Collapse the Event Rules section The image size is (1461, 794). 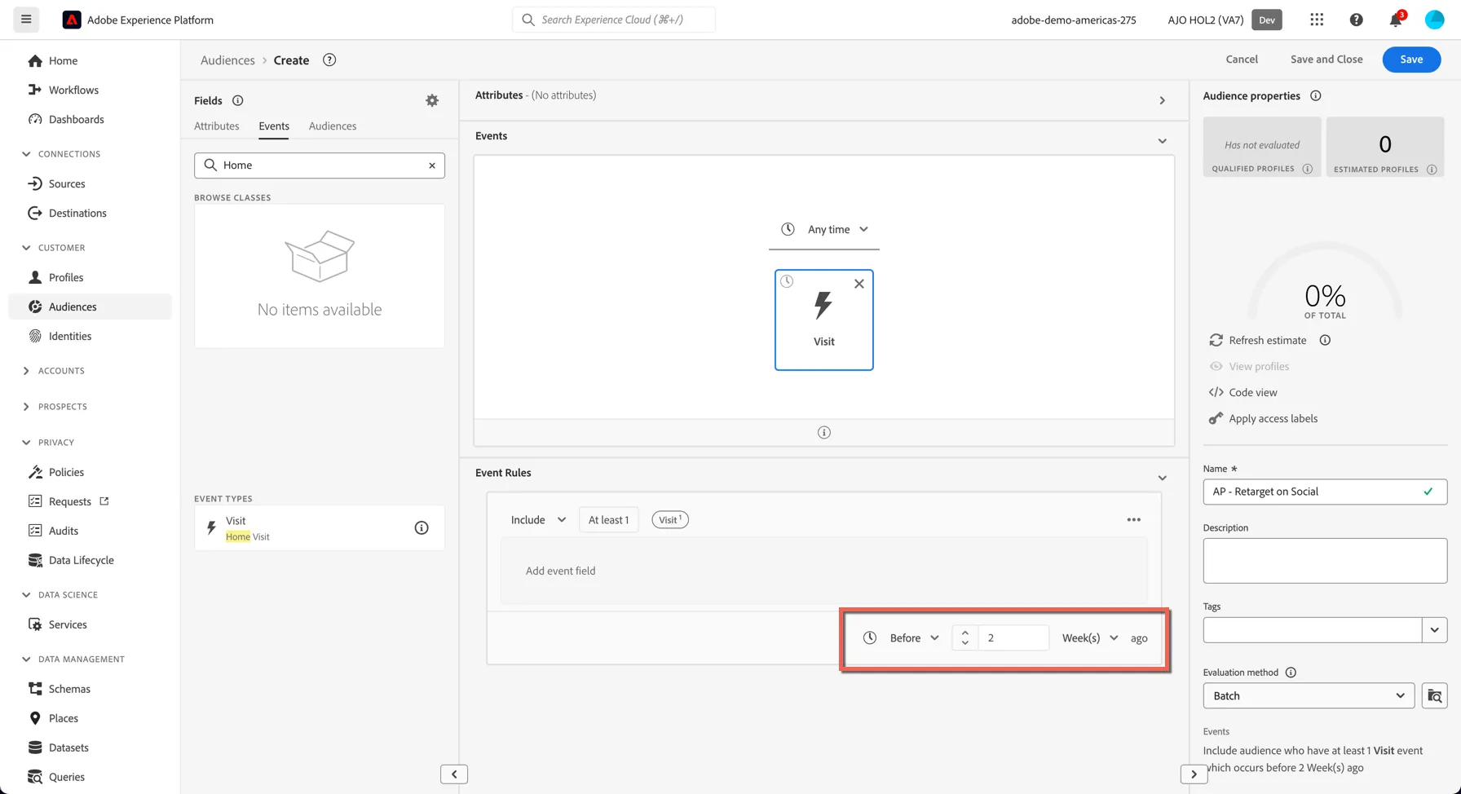(1162, 478)
